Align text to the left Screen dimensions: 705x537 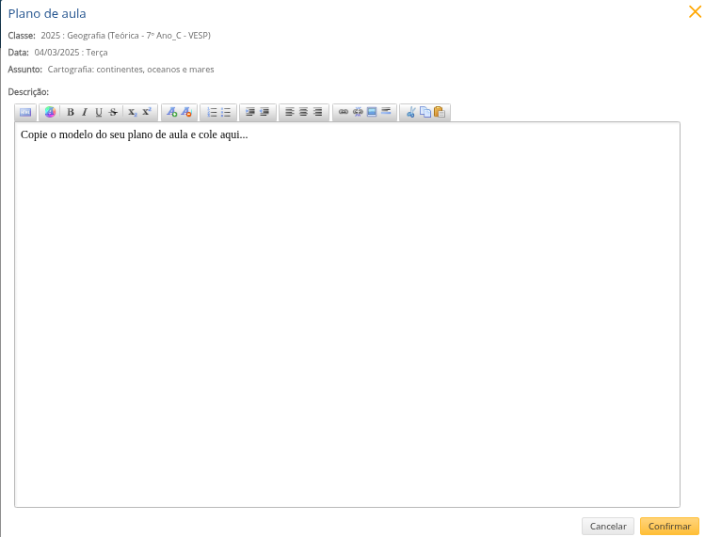290,112
